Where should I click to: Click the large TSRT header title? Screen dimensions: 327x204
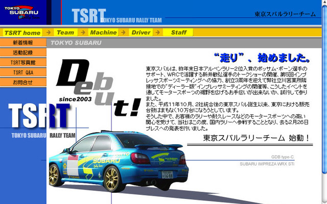pyautogui.click(x=88, y=16)
